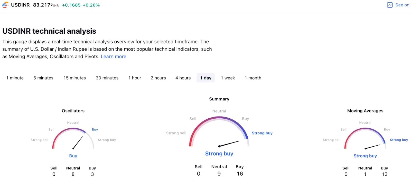Click the Summary Strong buy rating text
This screenshot has width=411, height=190.
point(219,154)
